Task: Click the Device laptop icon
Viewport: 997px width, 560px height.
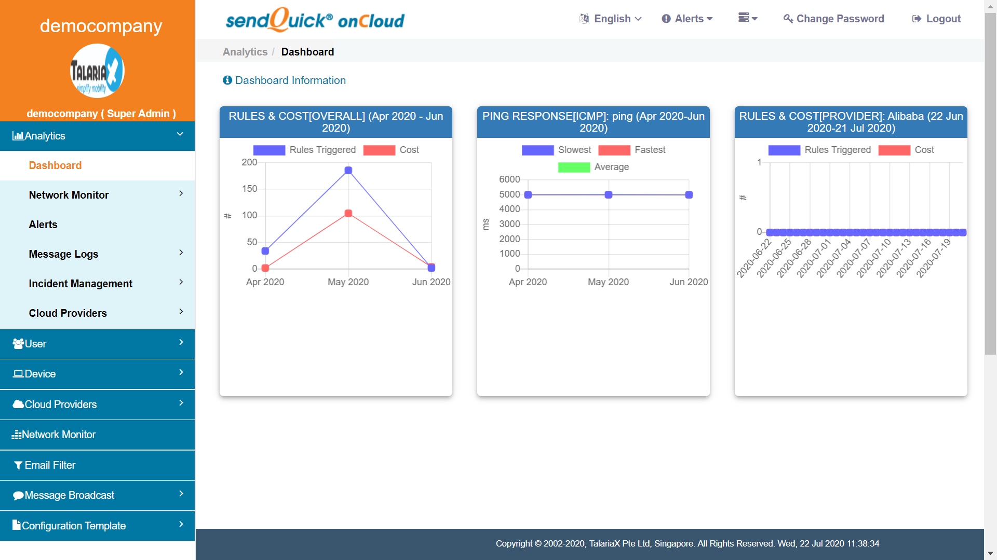Action: tap(18, 374)
